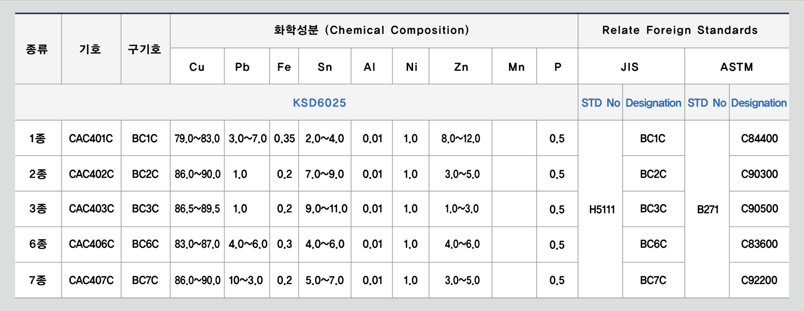Select the Mn column header

pyautogui.click(x=516, y=67)
